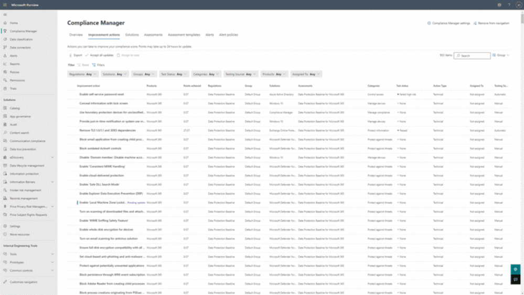Click the Communication compliance icon
524x295 pixels.
[5, 141]
